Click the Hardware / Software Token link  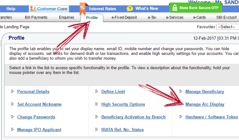(x=212, y=117)
